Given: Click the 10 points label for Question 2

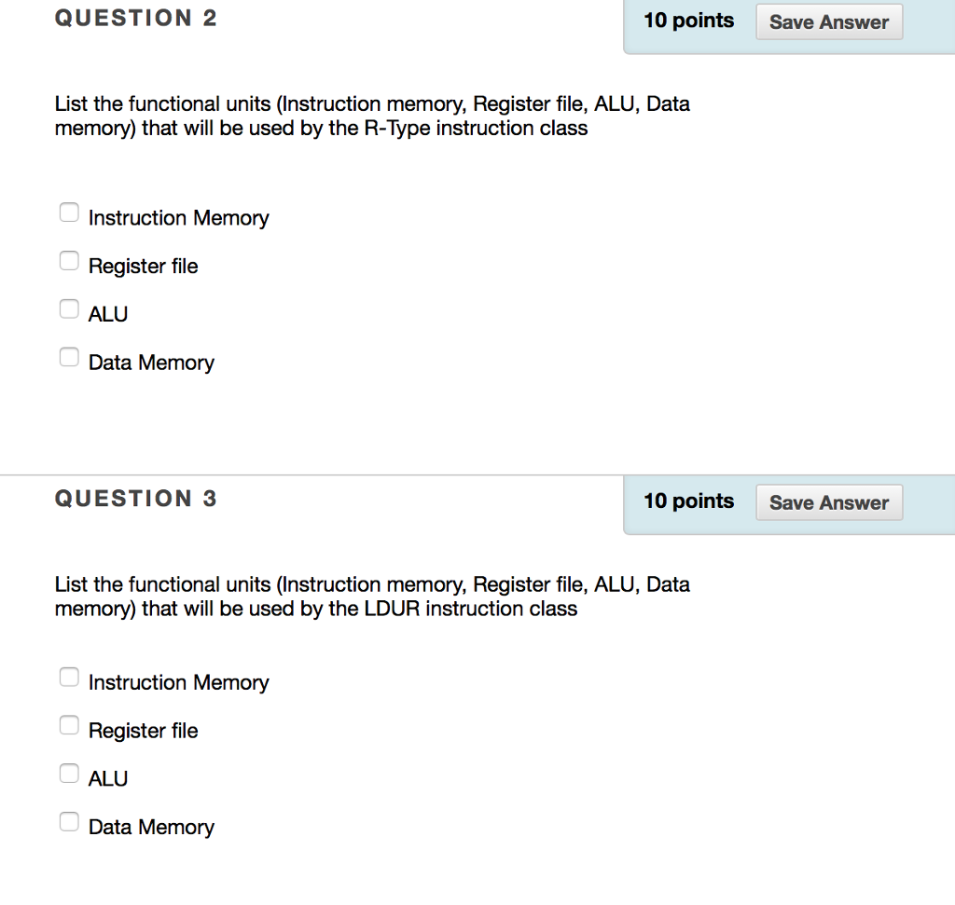Looking at the screenshot, I should coord(688,21).
